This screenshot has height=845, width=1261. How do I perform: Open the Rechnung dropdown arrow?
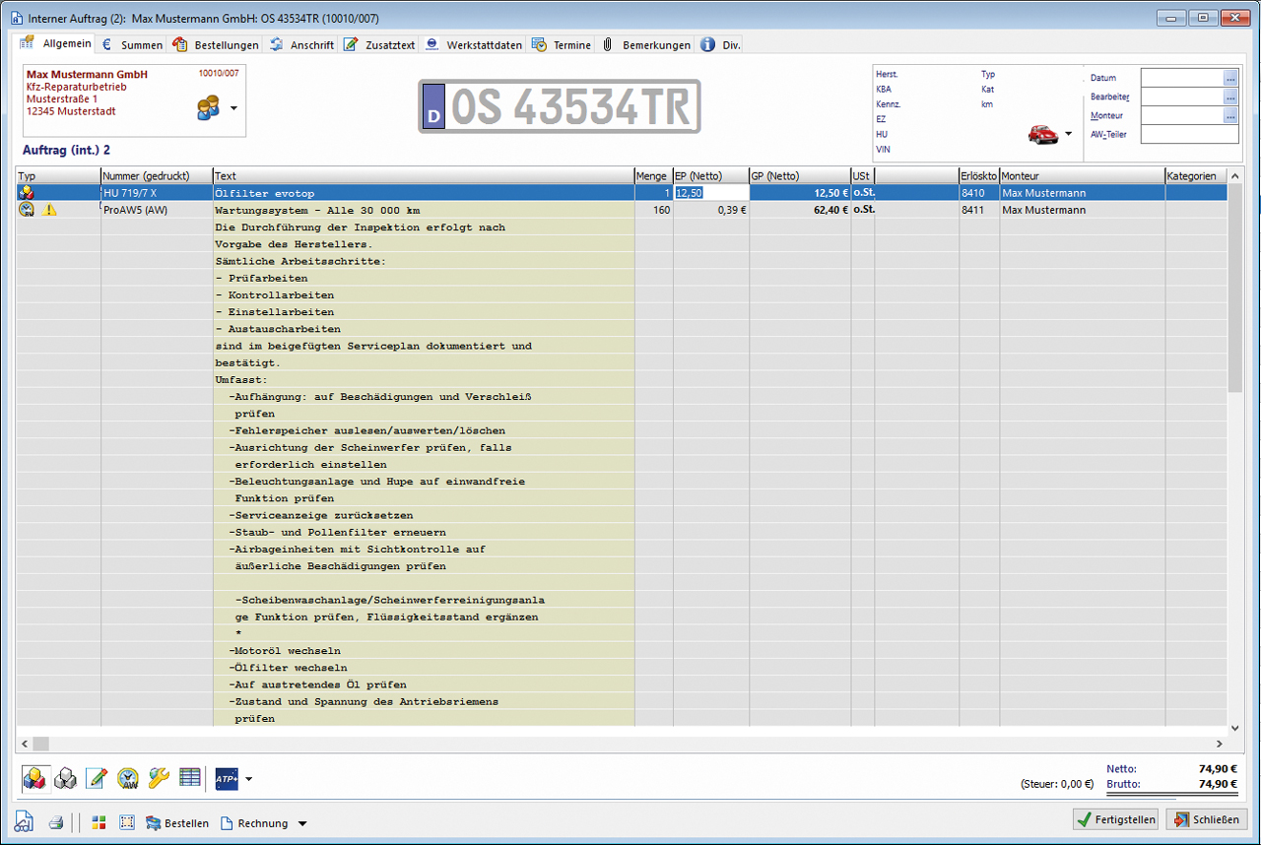pos(302,823)
